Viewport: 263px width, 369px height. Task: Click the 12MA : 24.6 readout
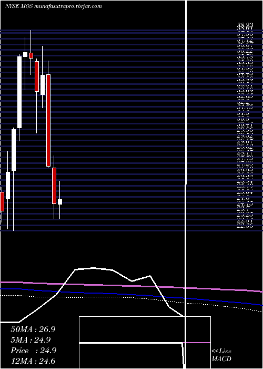[x=33, y=361]
